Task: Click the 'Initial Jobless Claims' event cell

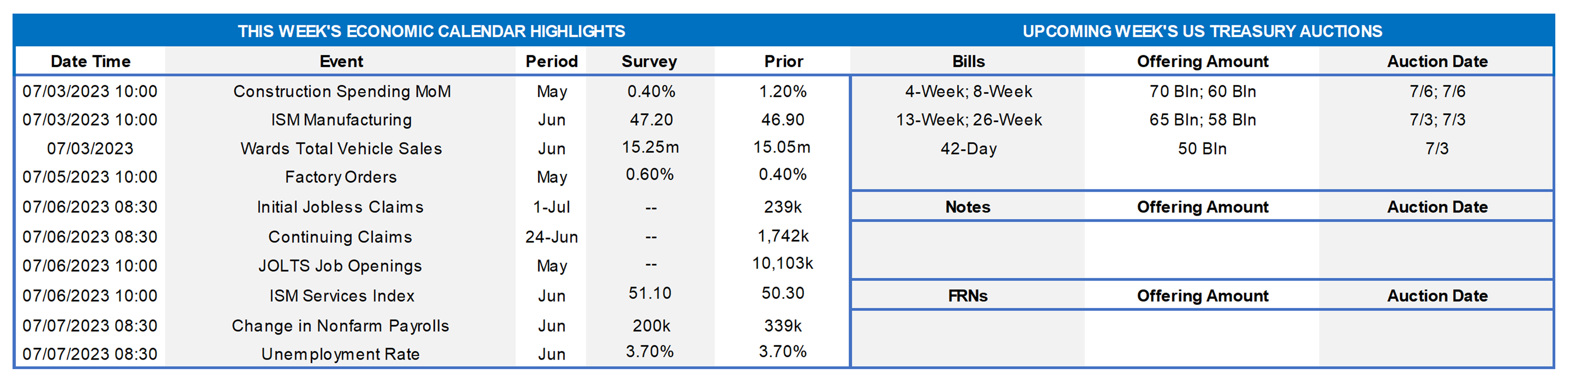Action: click(x=340, y=207)
